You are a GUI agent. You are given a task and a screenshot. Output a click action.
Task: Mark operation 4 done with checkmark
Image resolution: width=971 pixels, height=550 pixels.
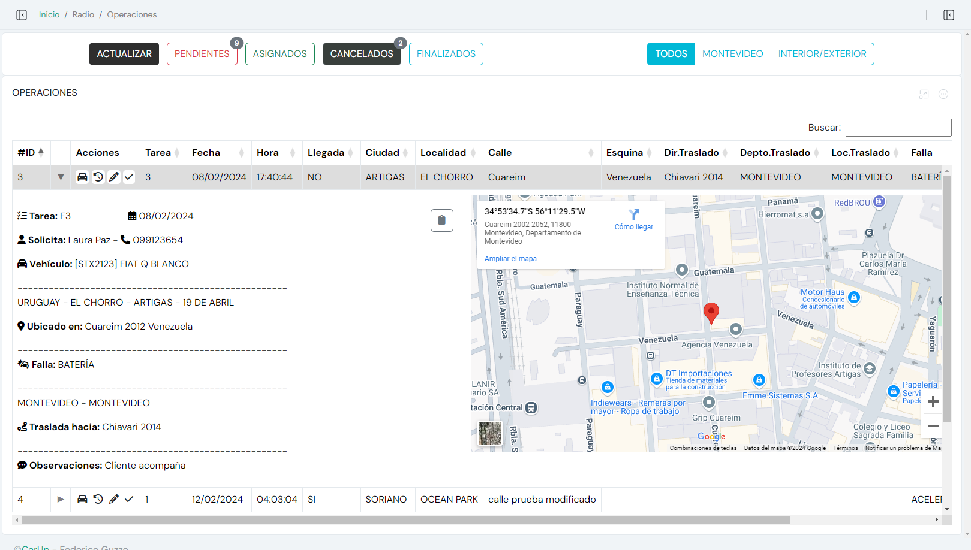129,499
